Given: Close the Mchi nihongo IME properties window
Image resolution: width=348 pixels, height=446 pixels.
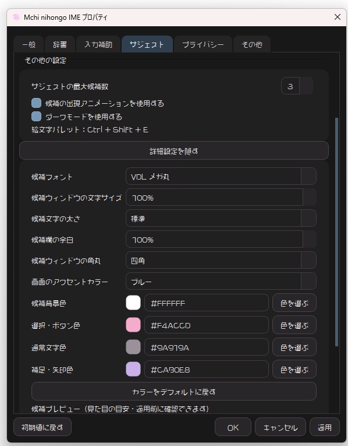Looking at the screenshot, I should (337, 17).
